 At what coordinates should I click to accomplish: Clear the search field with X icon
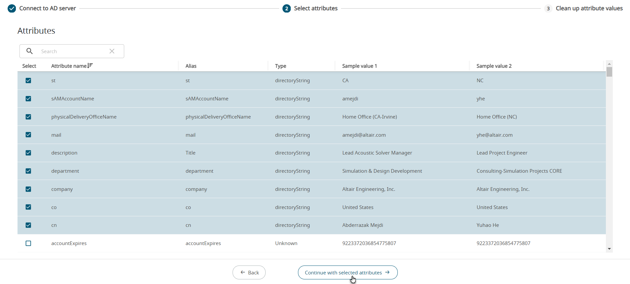pyautogui.click(x=112, y=51)
